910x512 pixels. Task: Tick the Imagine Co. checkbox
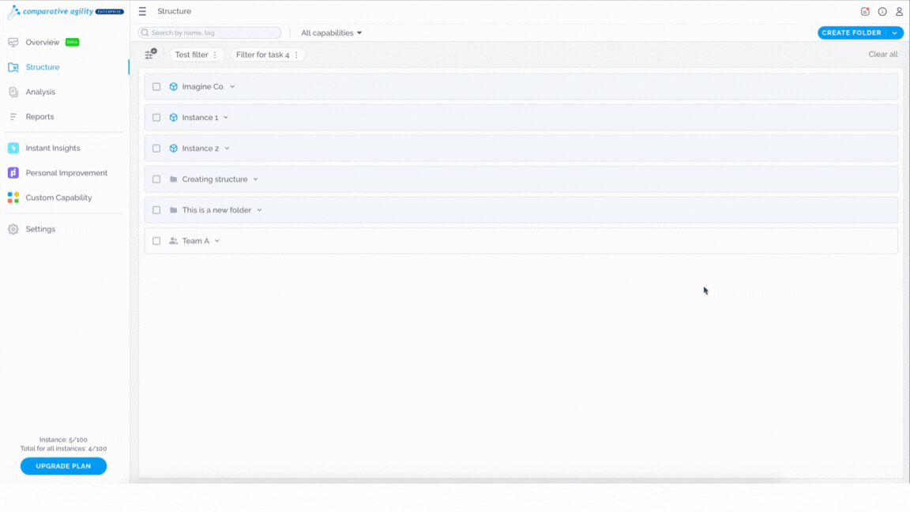[x=156, y=86]
